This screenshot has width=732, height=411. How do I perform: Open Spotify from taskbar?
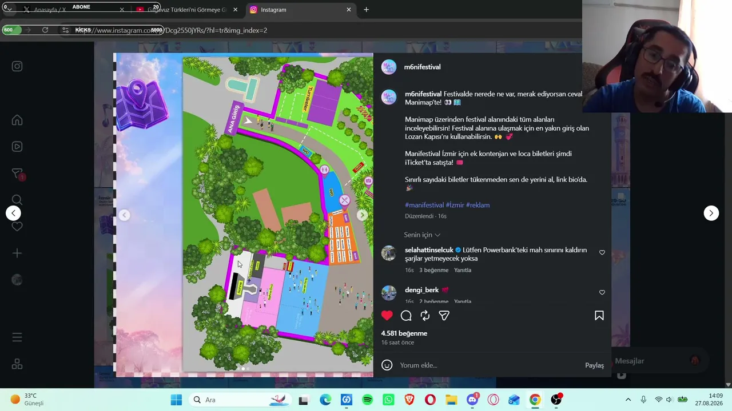(368, 400)
